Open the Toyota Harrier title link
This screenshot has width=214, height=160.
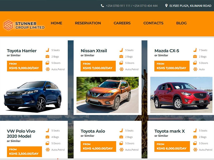pyautogui.click(x=22, y=51)
